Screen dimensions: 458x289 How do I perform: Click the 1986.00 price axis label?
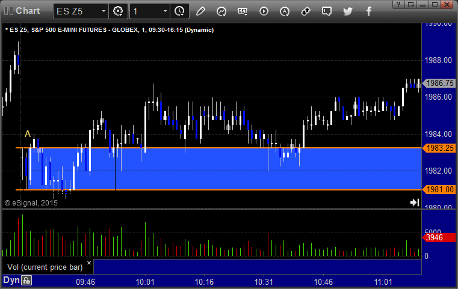(438, 97)
